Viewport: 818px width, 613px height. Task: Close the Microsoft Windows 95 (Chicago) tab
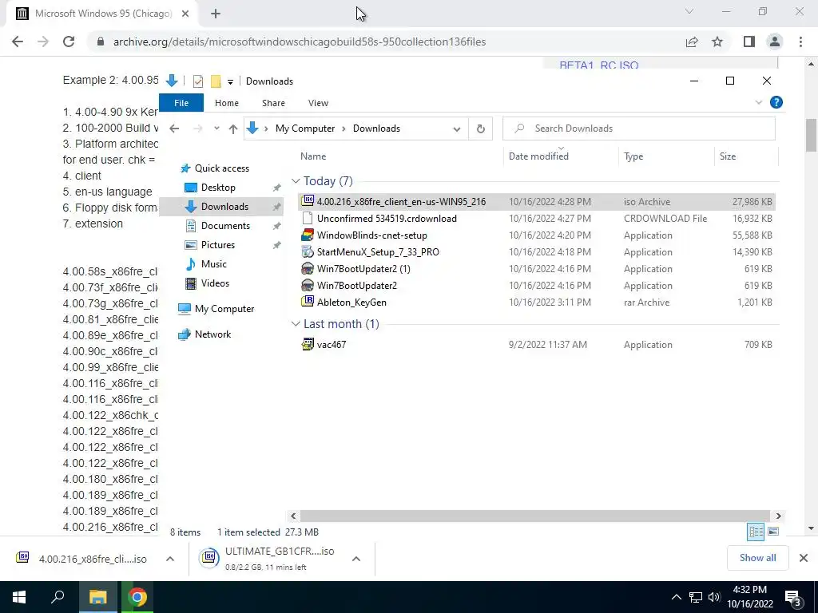[185, 14]
